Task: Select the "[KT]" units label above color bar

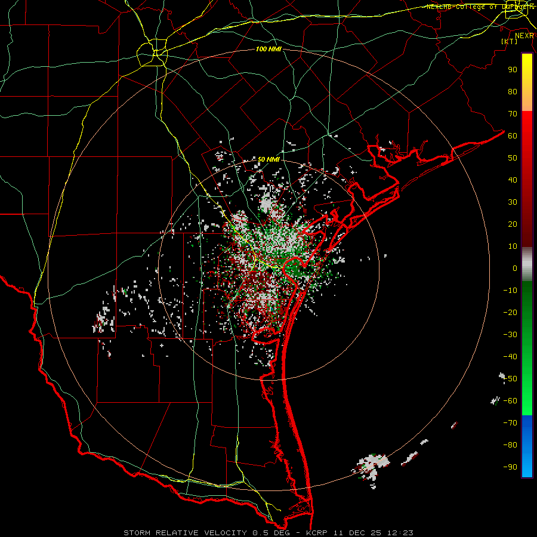Action: coord(510,41)
